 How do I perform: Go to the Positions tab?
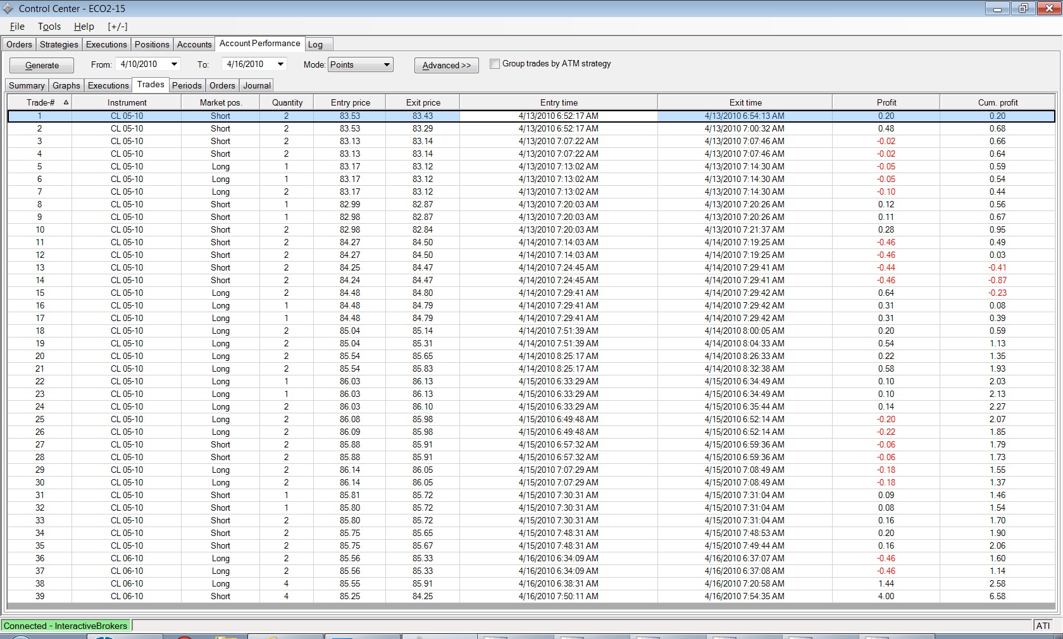[152, 44]
